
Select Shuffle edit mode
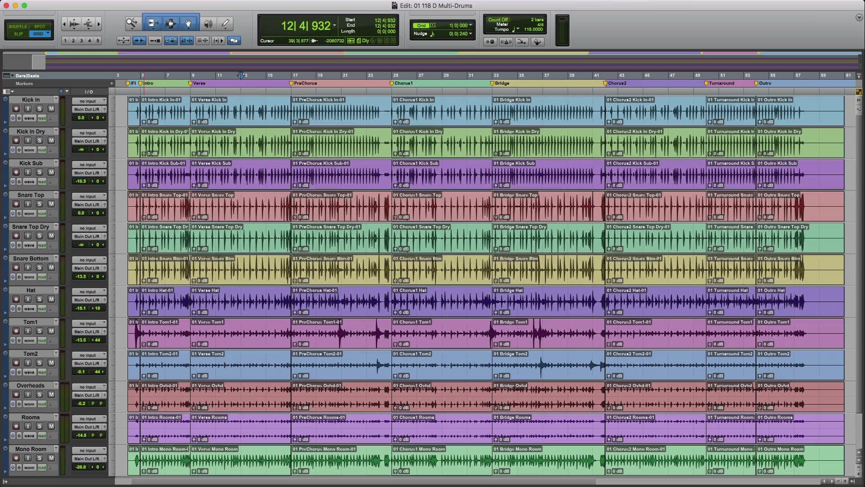[x=18, y=26]
